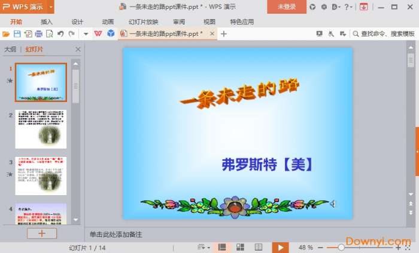Close the 一条未走的路ppt课件.ppt document tab
Image resolution: width=419 pixels, height=253 pixels.
212,34
